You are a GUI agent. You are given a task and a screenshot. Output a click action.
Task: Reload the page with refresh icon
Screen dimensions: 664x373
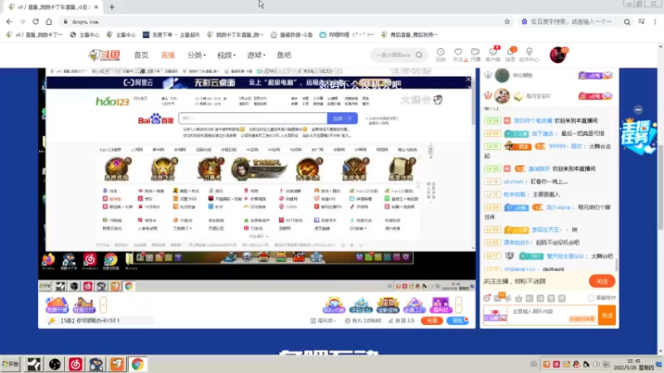tap(36, 22)
